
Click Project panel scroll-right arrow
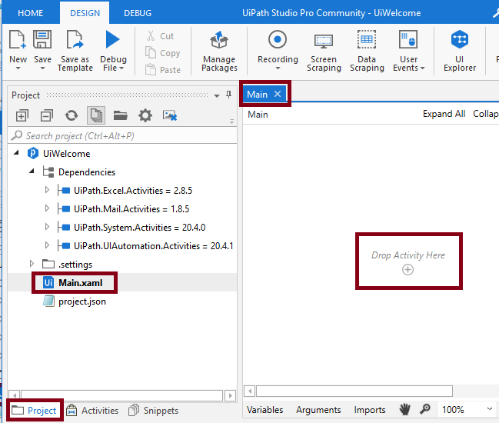[x=230, y=395]
